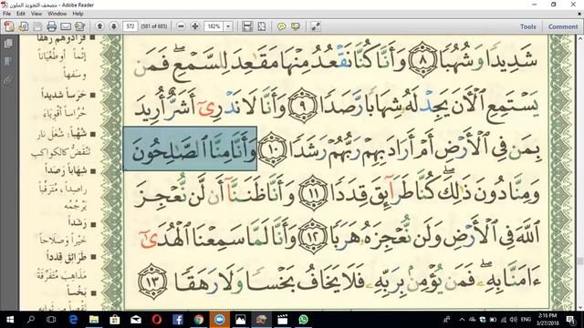Click the zoom percentage field showing 182%
The width and height of the screenshot is (584, 328).
(214, 26)
